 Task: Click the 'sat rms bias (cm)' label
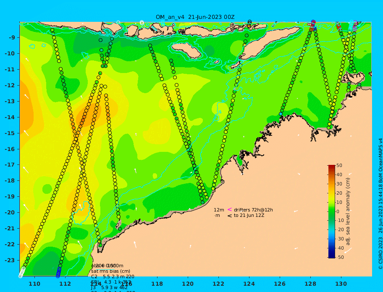(110, 271)
